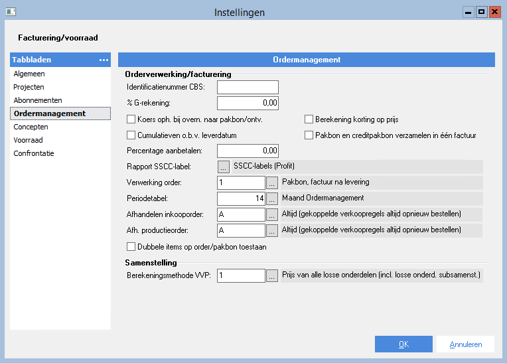The height and width of the screenshot is (363, 507).
Task: Go to the Concepten tab
Action: pyautogui.click(x=60, y=127)
